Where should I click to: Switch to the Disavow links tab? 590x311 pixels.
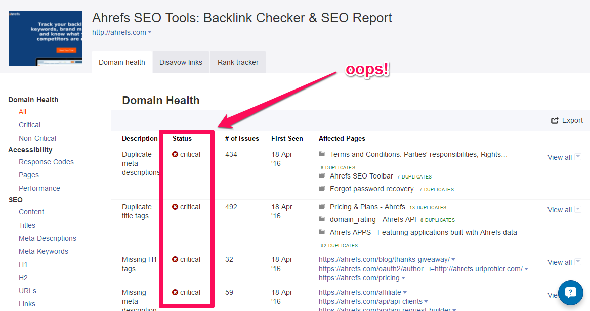181,62
